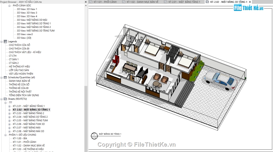Open 3D View: {3D}
This screenshot has height=152, width=273.
[x=24, y=38]
